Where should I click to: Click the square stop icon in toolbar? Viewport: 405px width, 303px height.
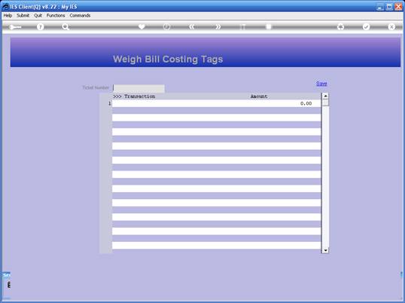click(269, 26)
